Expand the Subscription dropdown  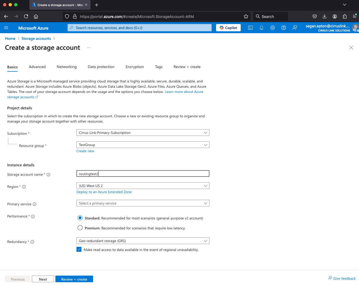[x=143, y=133]
